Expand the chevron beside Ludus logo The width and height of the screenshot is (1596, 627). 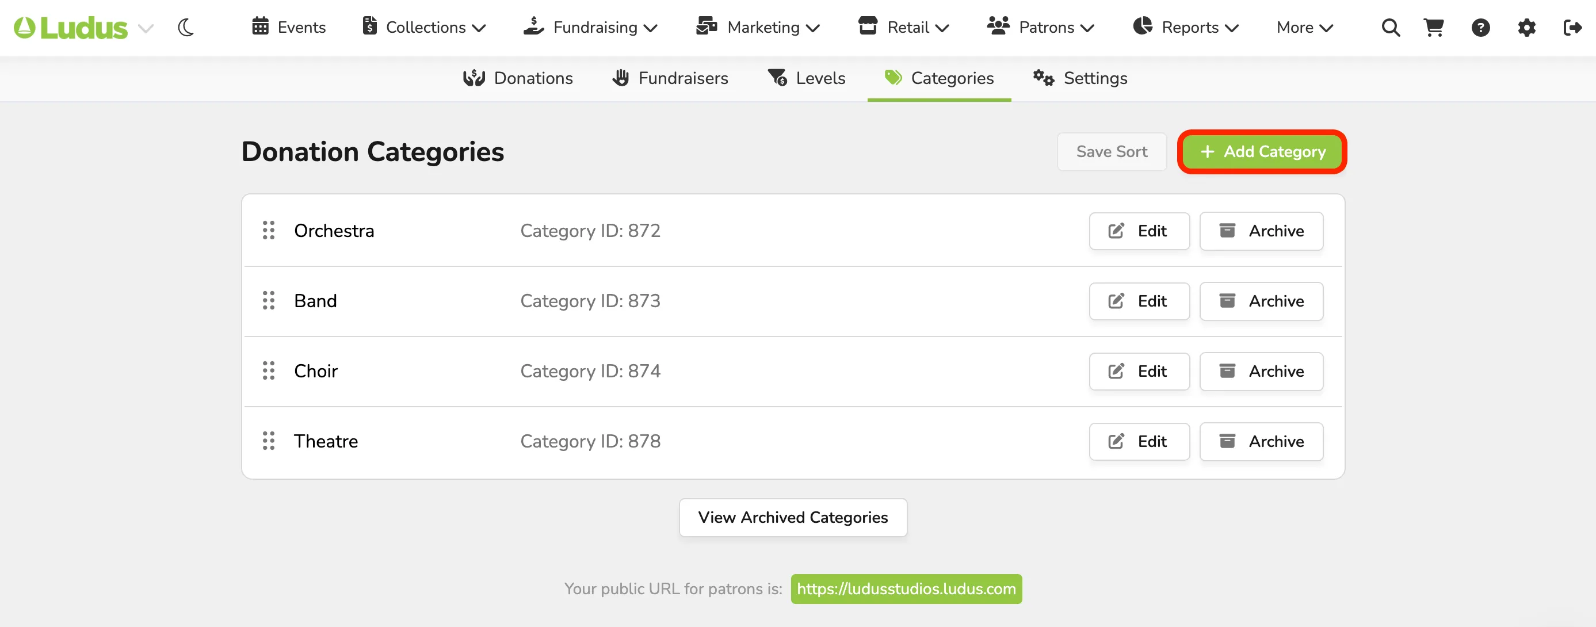coord(146,28)
